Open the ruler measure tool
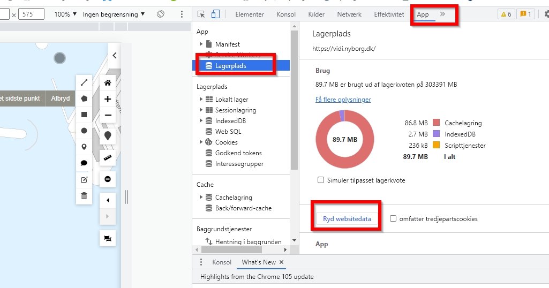Viewport: 549px width, 288px height. tap(108, 157)
